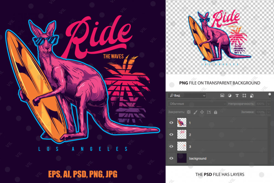Expand the Заливка slider arrow

269,112
